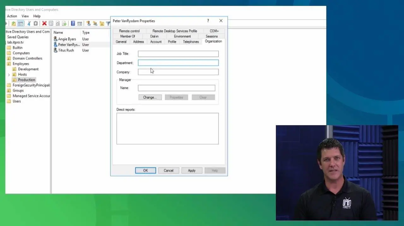Click the question mark help button in Properties dialog
The height and width of the screenshot is (226, 404).
tap(208, 21)
